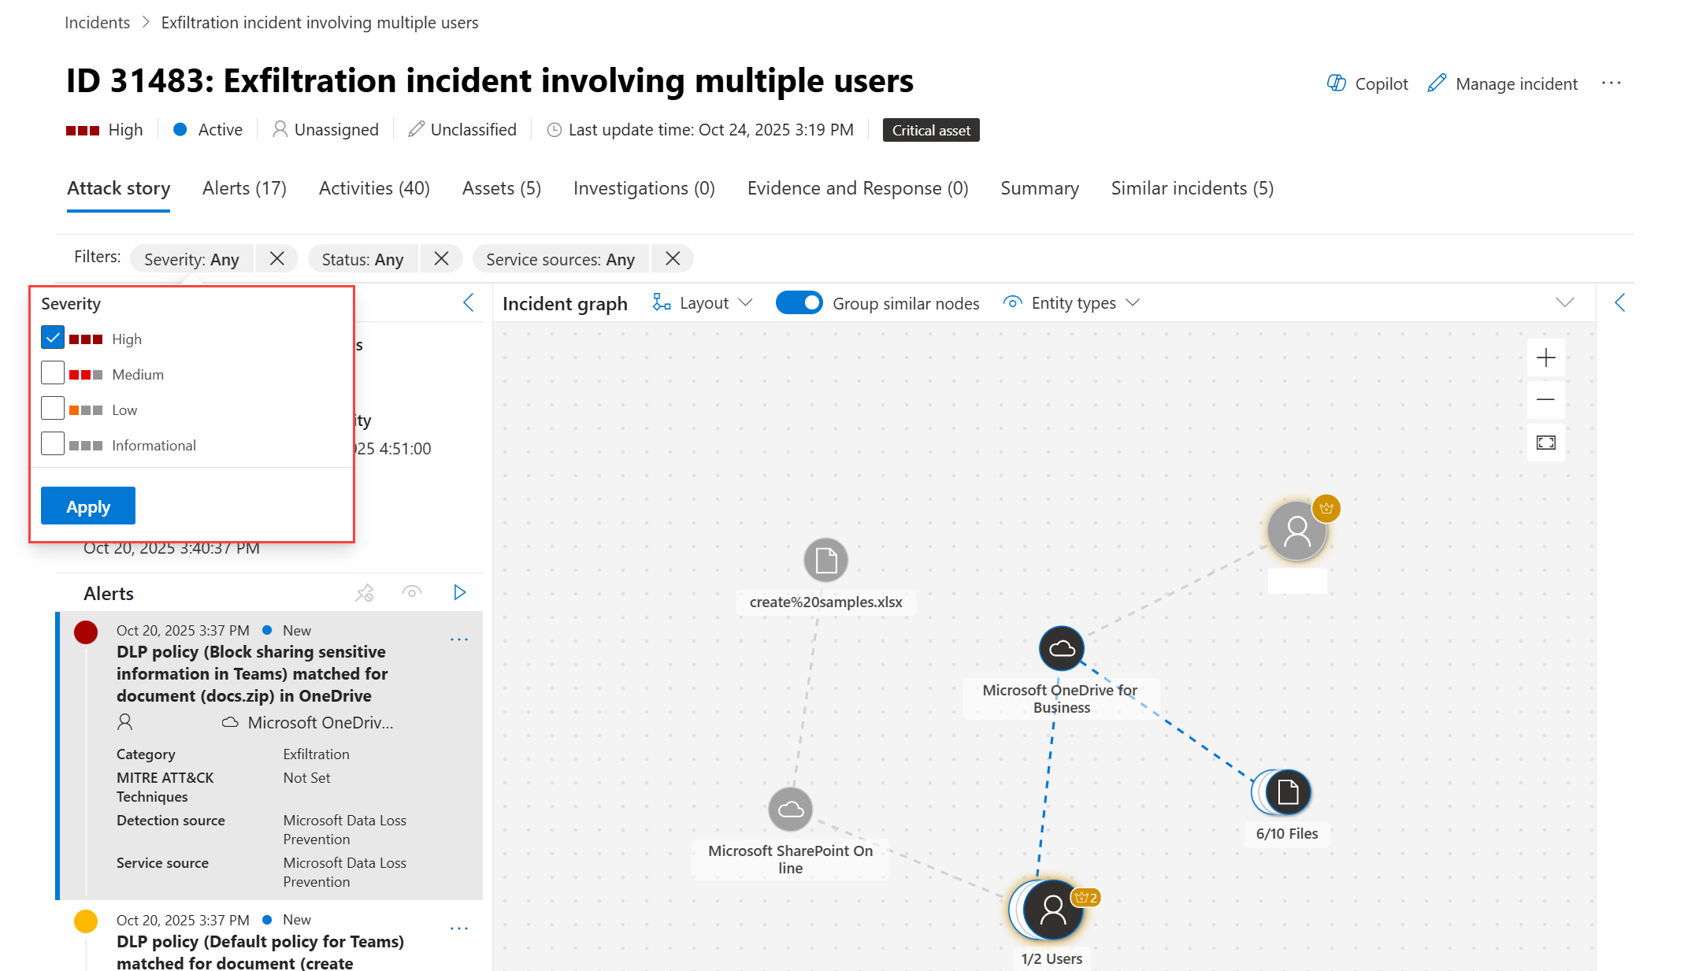Viewport: 1684px width, 971px height.
Task: Apply the severity filter
Action: (x=88, y=506)
